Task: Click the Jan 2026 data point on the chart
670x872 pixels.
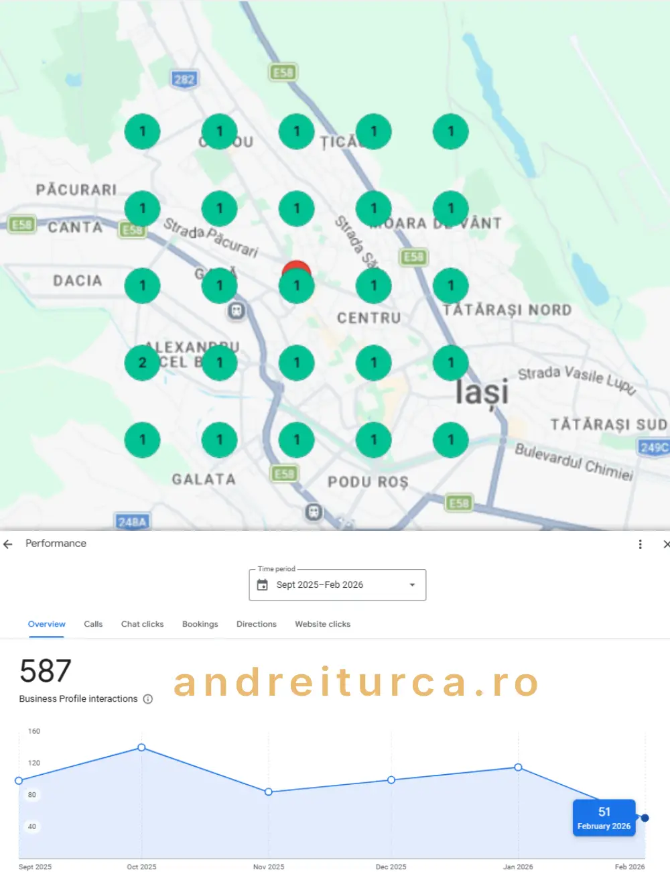Action: click(x=518, y=767)
